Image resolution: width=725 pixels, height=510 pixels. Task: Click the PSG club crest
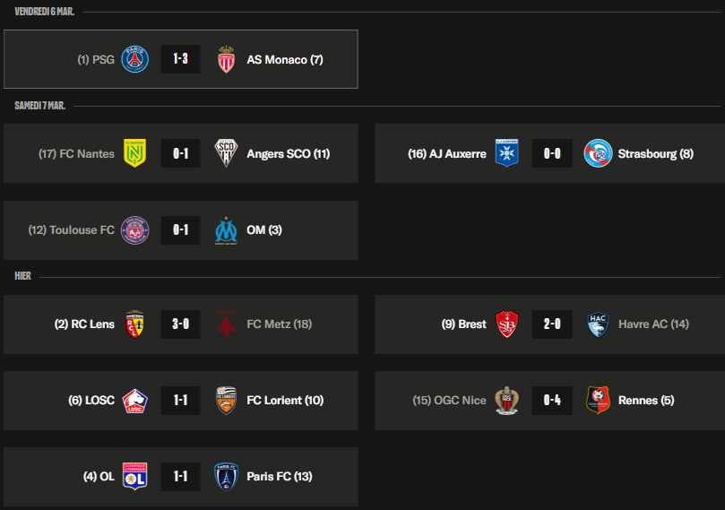coord(135,60)
